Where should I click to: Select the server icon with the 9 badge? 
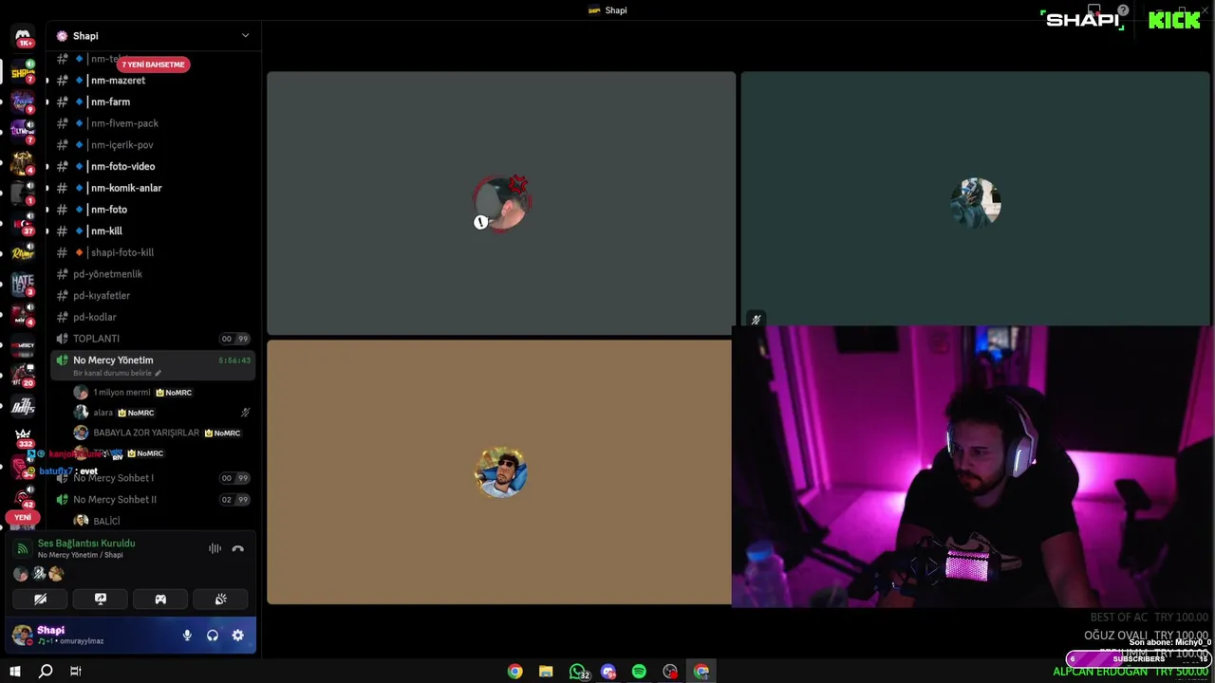tap(23, 102)
